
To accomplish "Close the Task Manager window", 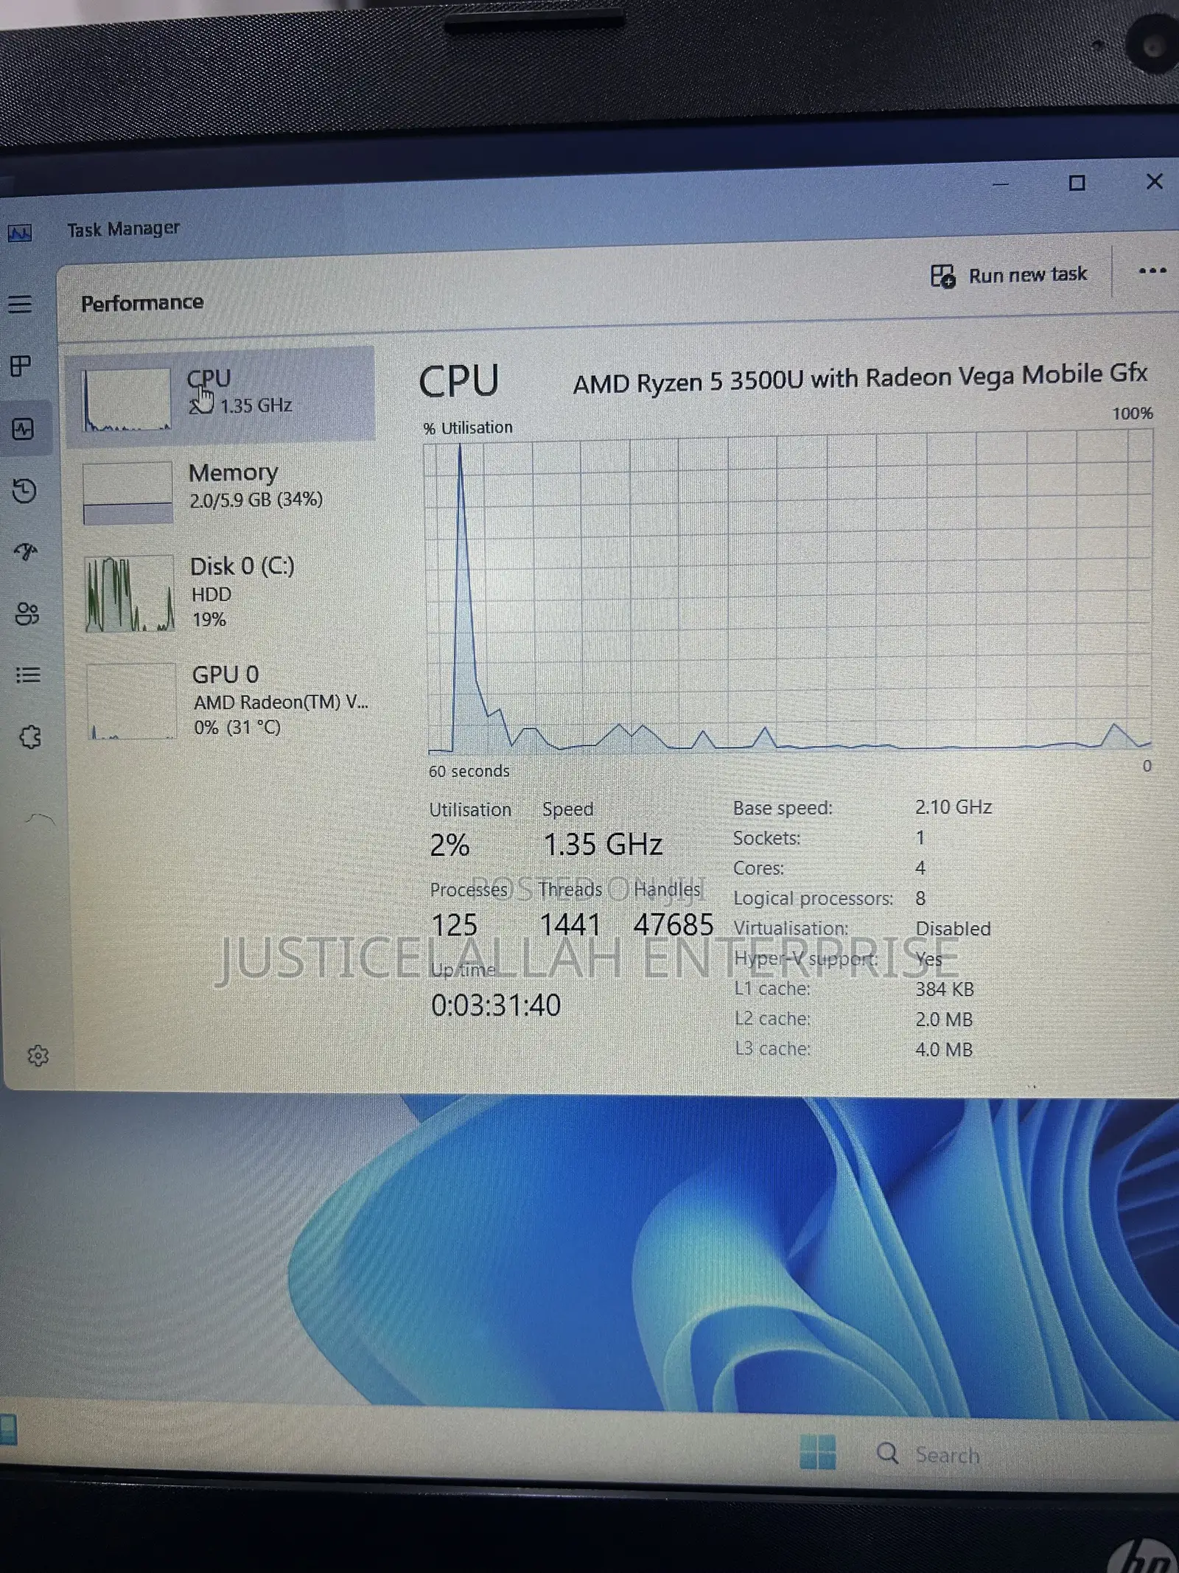I will coord(1155,181).
